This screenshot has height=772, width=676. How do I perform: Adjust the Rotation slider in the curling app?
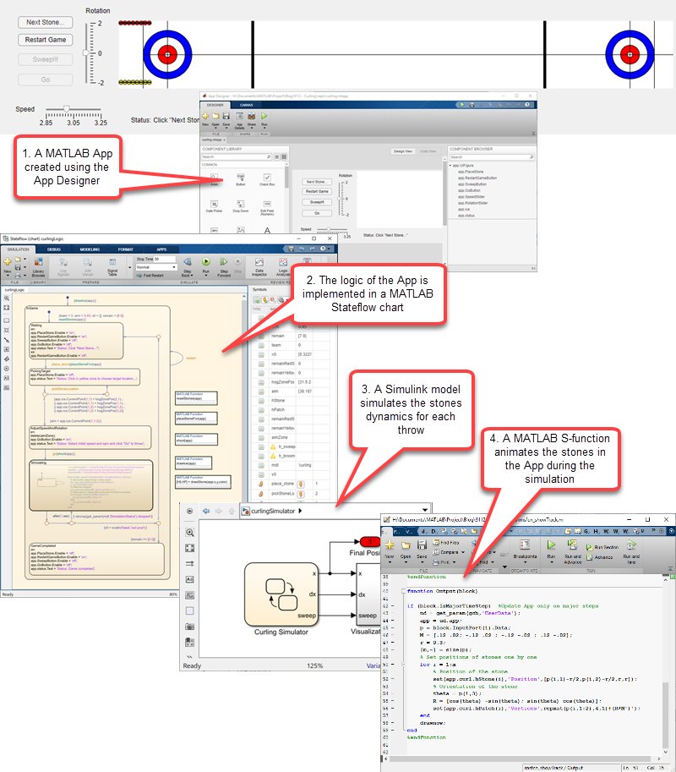pyautogui.click(x=86, y=52)
